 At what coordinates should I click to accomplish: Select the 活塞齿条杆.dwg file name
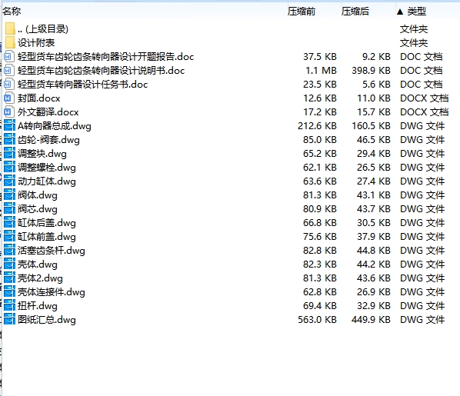click(52, 251)
